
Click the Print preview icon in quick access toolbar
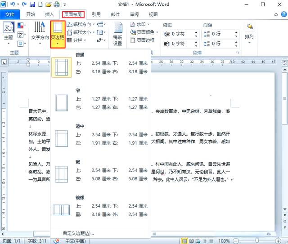point(57,4)
